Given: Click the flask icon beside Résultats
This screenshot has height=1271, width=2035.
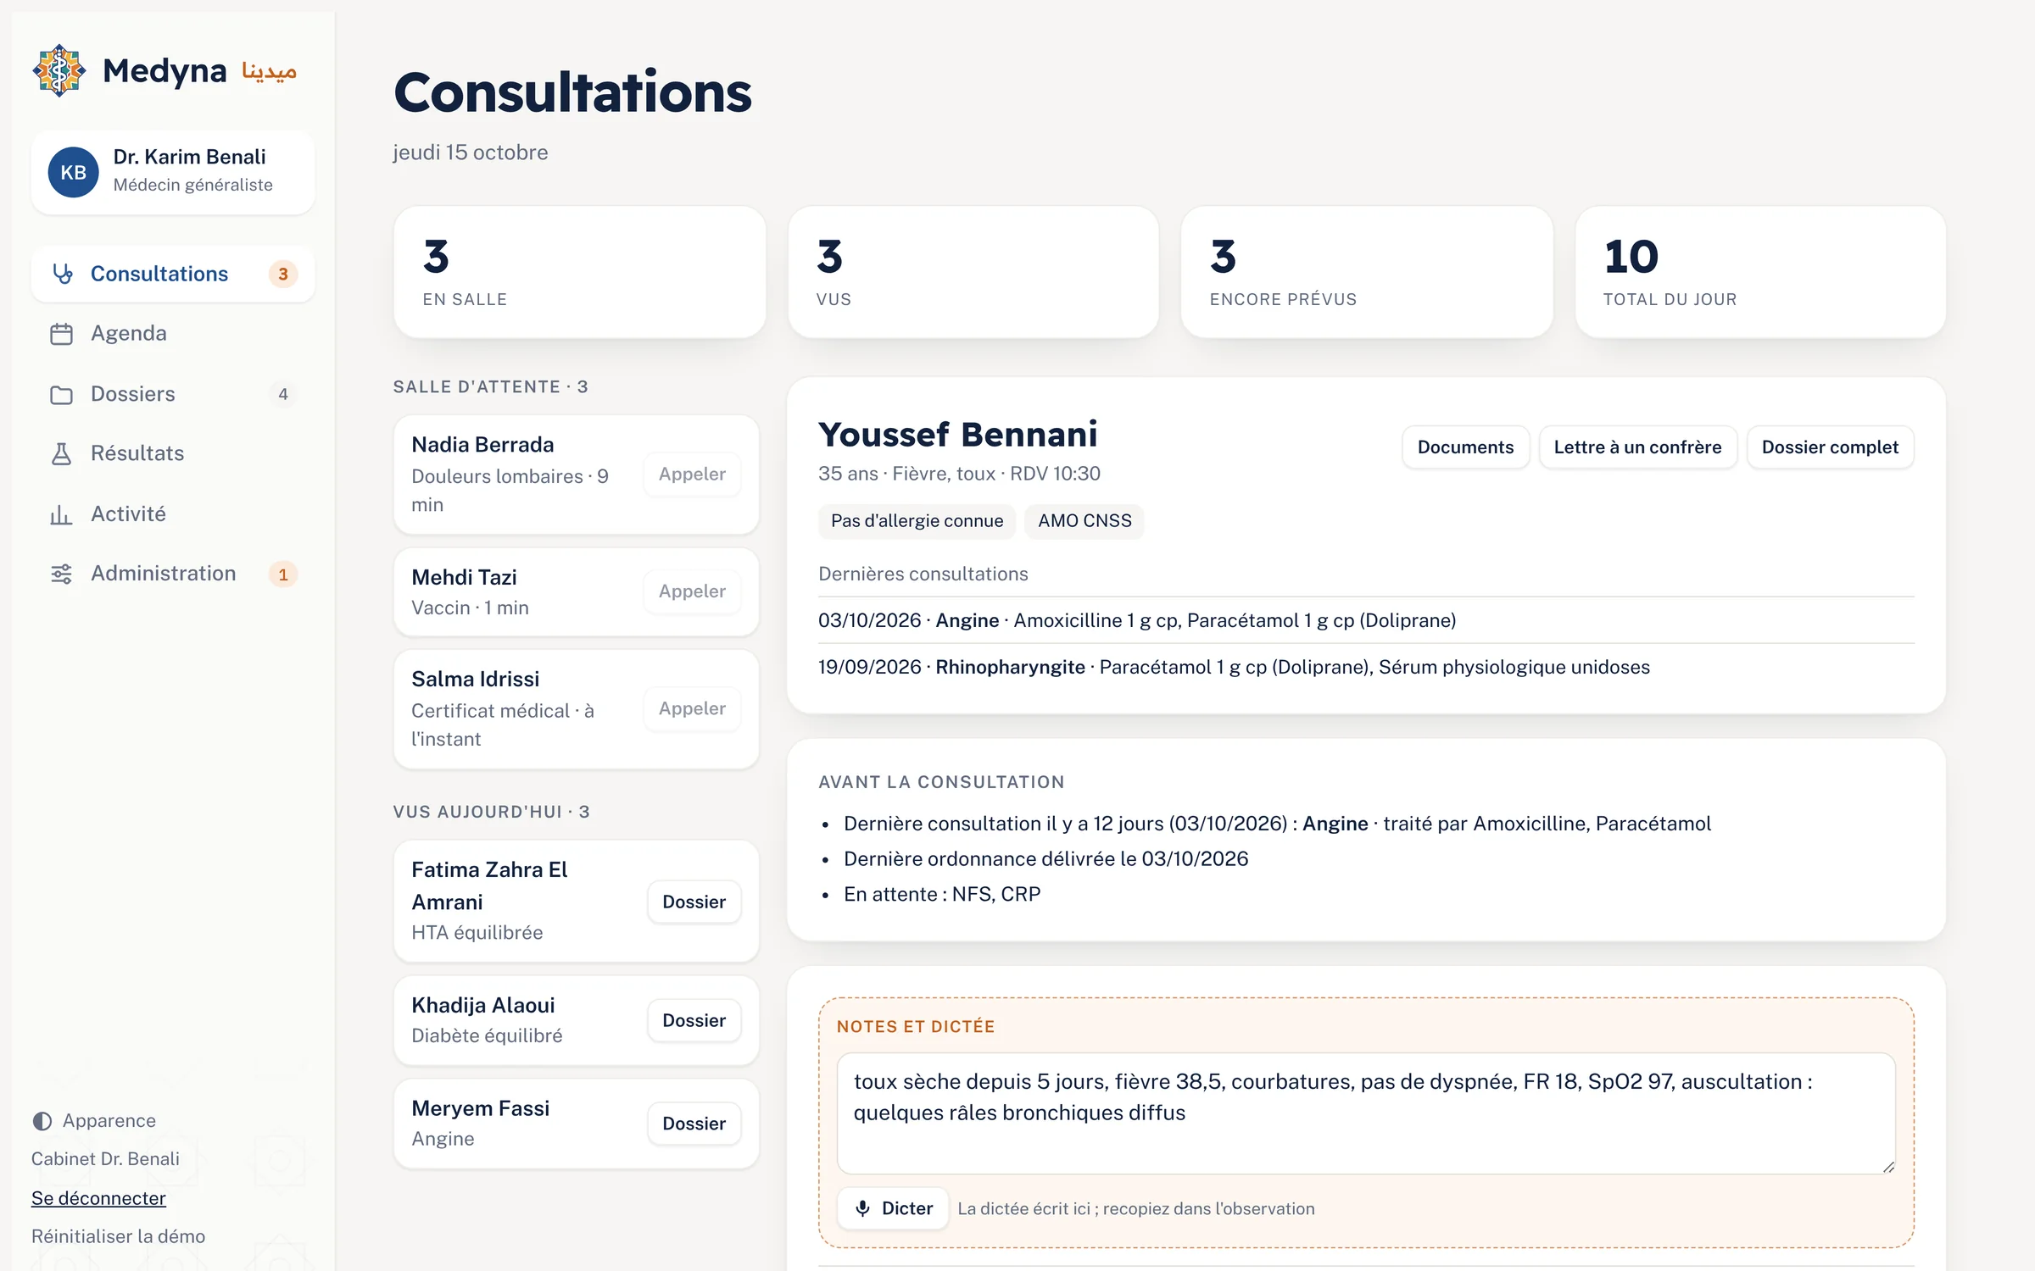Looking at the screenshot, I should (x=62, y=454).
